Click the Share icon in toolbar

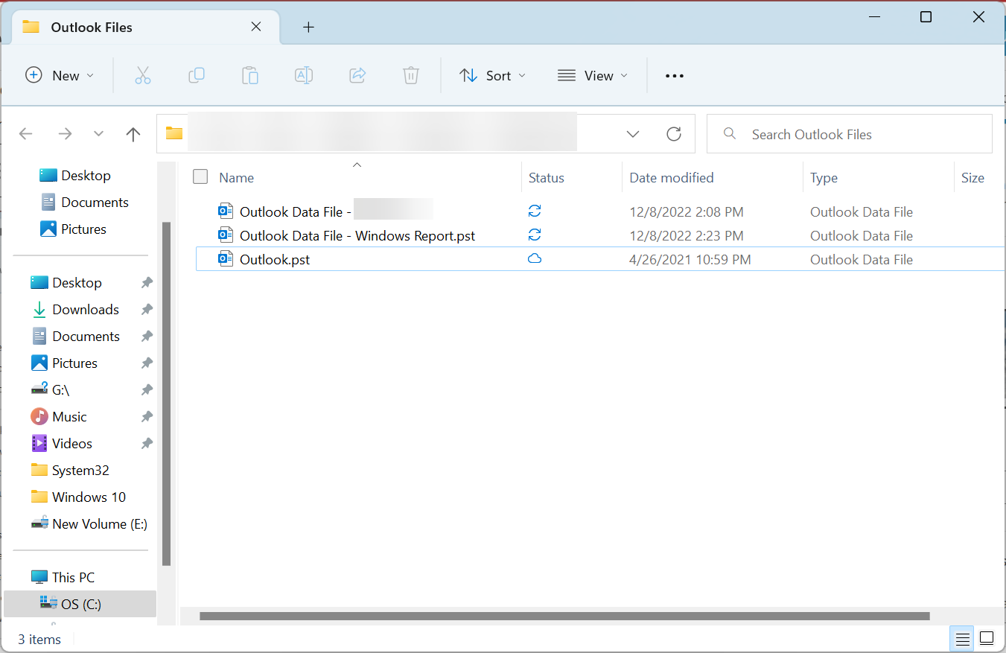357,75
